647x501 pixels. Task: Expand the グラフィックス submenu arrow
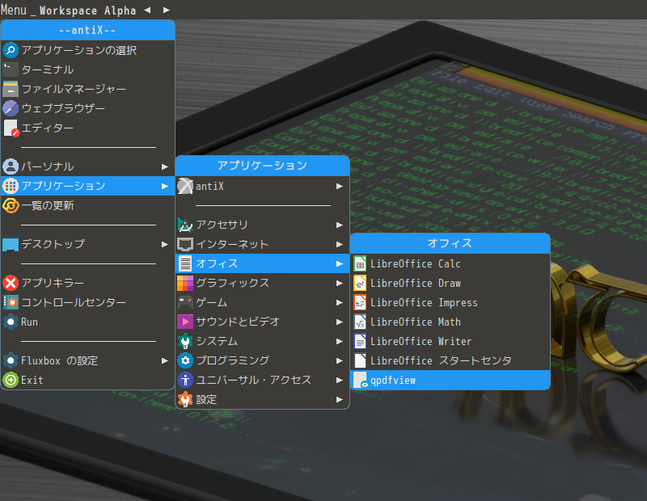[x=339, y=283]
